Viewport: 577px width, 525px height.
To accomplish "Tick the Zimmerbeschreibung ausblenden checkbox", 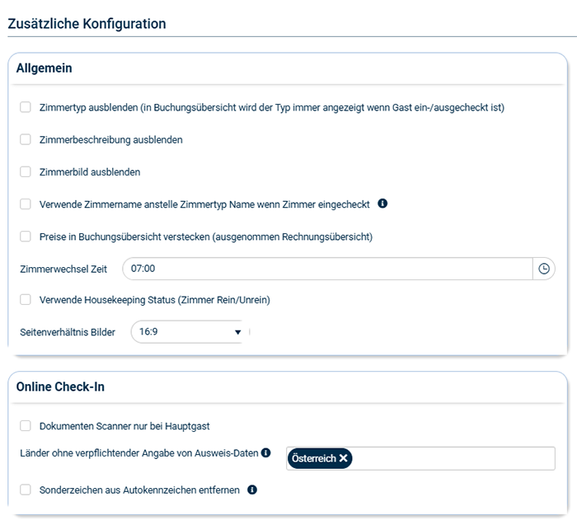I will click(26, 139).
